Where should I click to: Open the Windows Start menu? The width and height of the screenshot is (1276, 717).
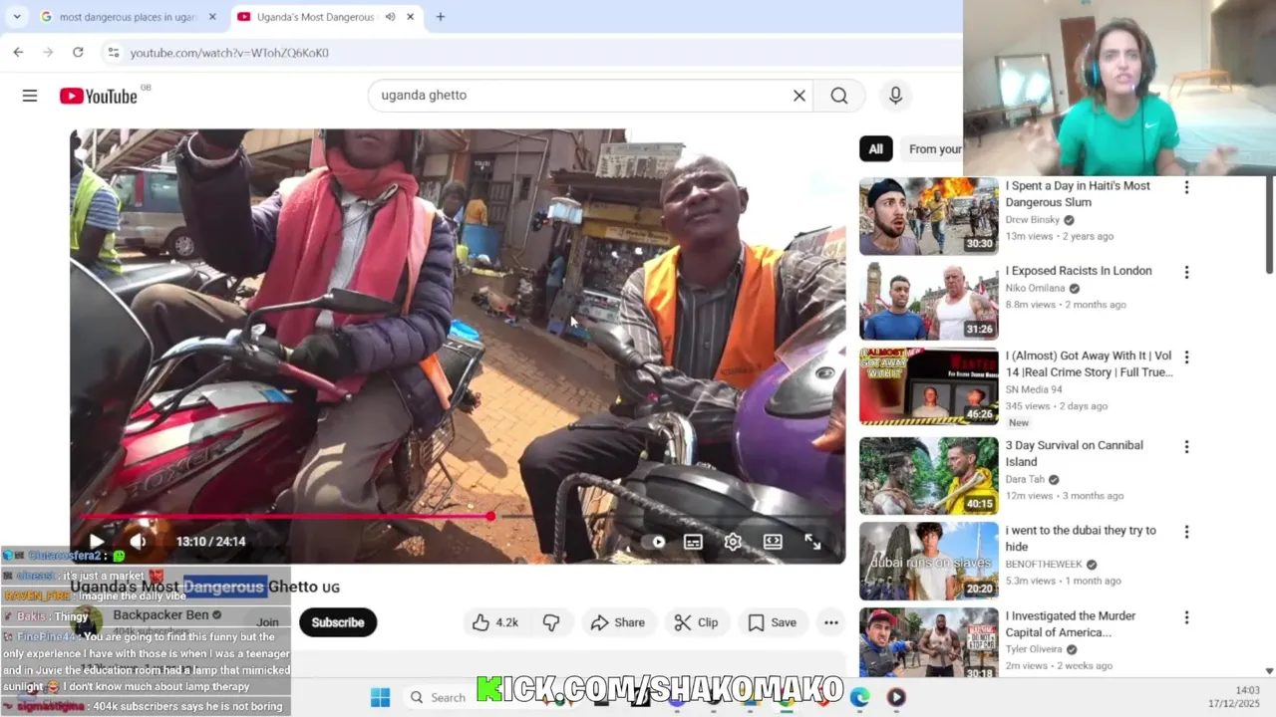(380, 697)
